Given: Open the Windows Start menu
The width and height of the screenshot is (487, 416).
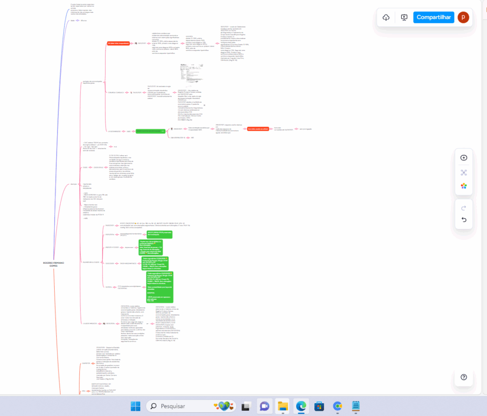Looking at the screenshot, I should [136, 406].
